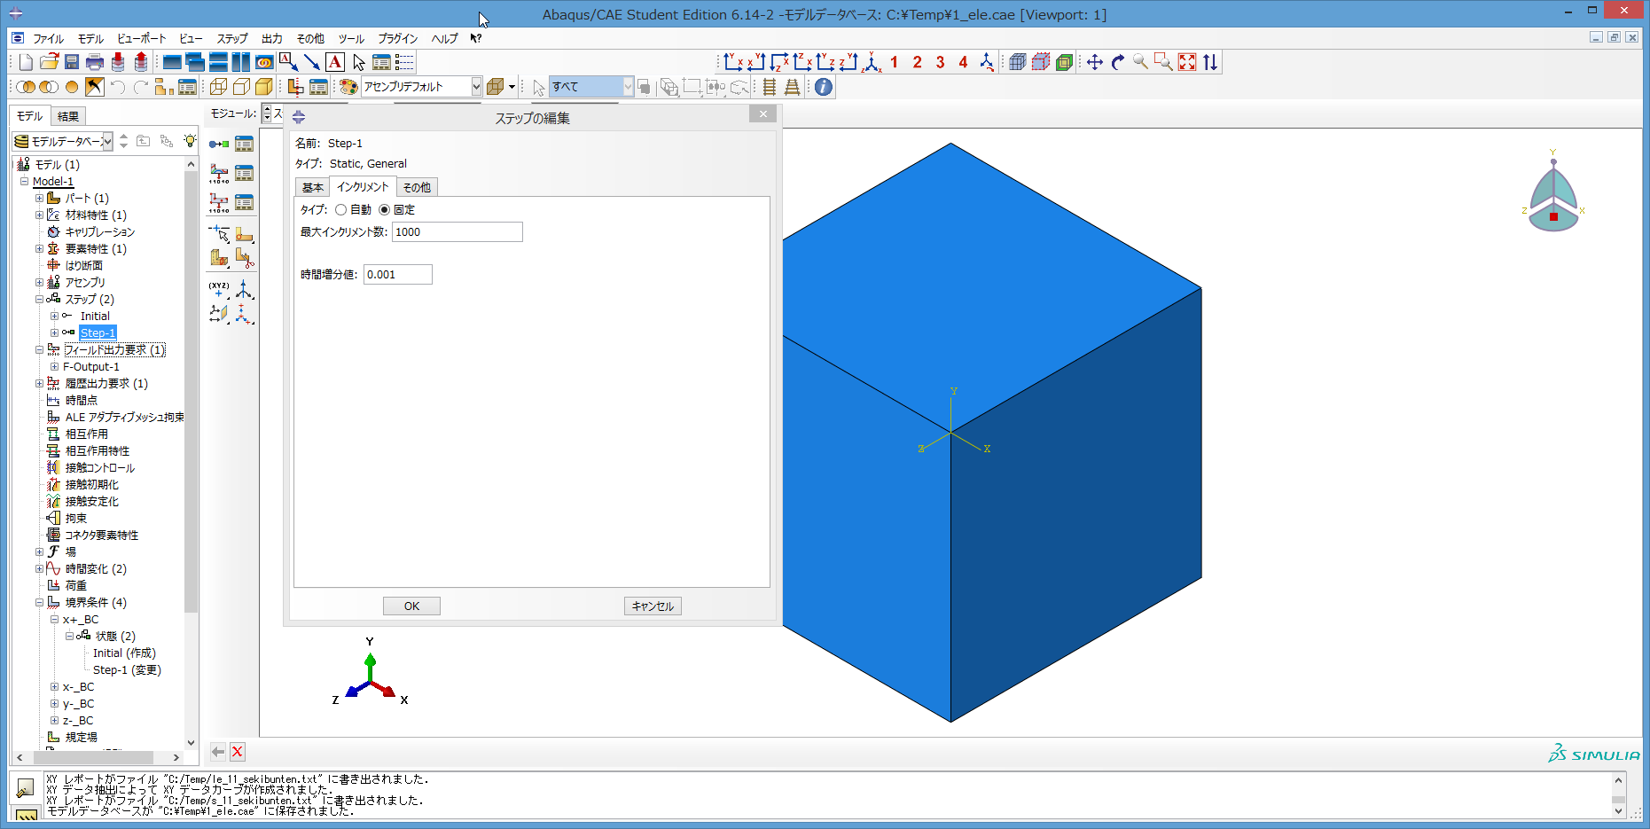Create arrow annotation icon
The width and height of the screenshot is (1650, 829).
pyautogui.click(x=311, y=62)
